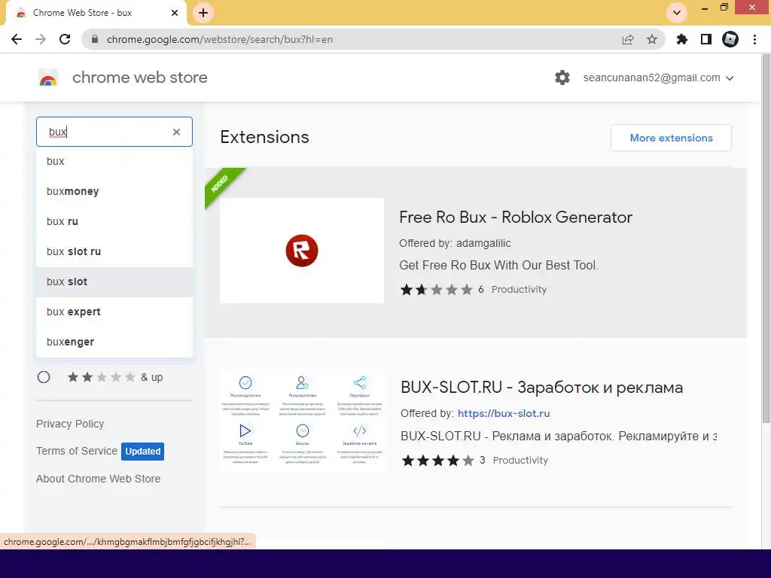Bookmark this page with the star
The image size is (771, 578).
click(x=652, y=39)
